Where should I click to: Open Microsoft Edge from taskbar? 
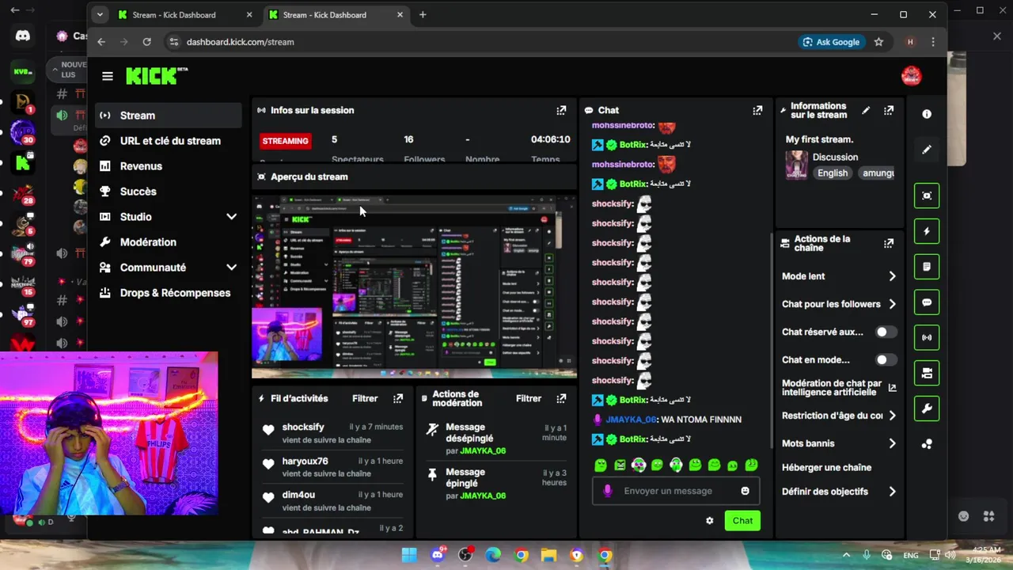(x=493, y=555)
